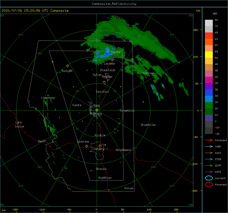This screenshot has height=213, width=228.
Task: Click the yellow diamond marker west of Calgary
Action: click(x=87, y=146)
